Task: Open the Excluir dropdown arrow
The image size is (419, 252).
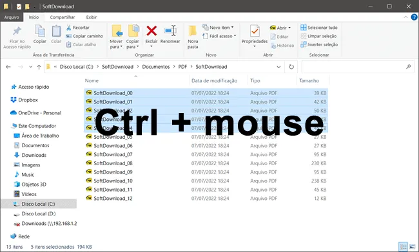Action: [x=151, y=47]
